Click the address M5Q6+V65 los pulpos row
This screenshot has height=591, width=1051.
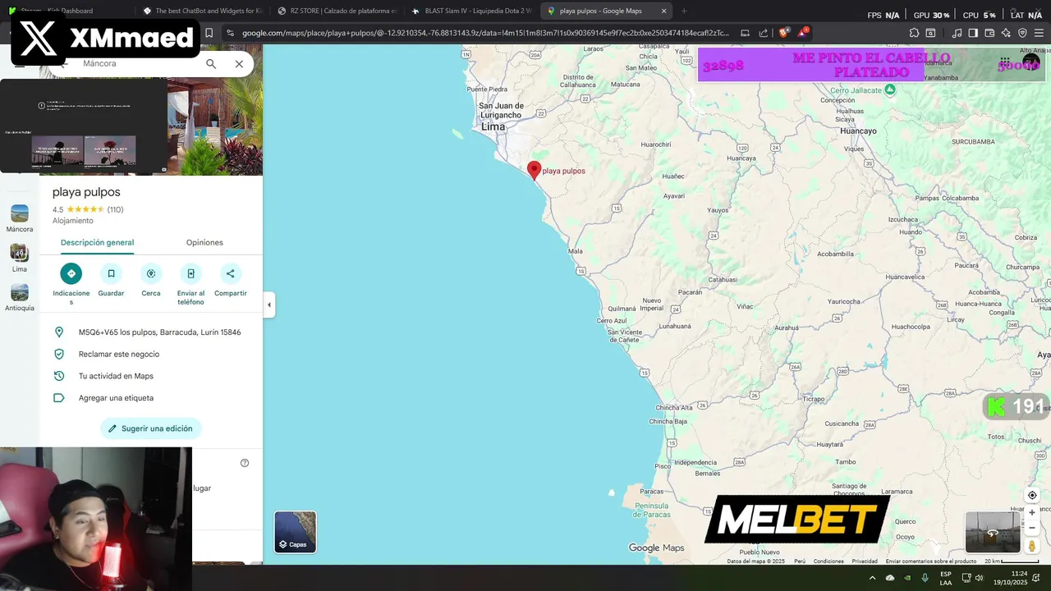tap(151, 332)
